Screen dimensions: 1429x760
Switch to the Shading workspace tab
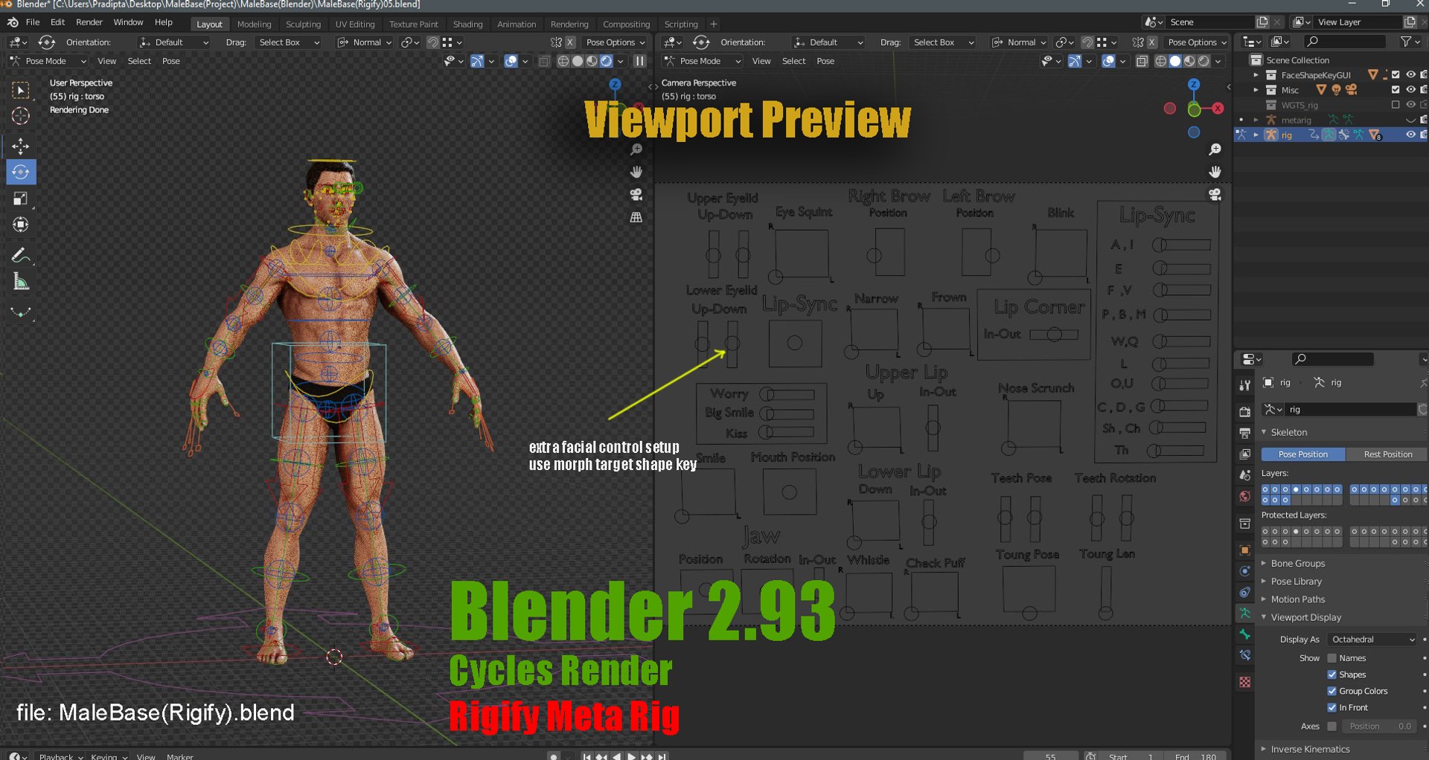click(x=467, y=25)
